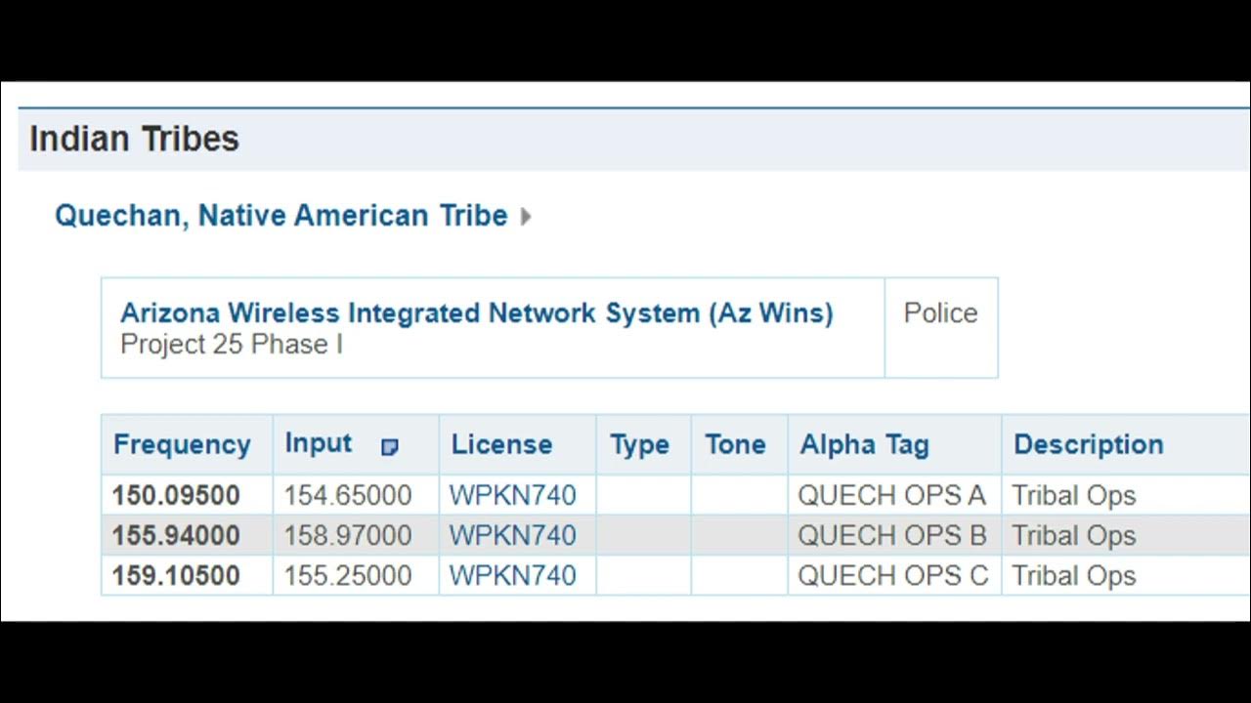Select the Tone column header
This screenshot has height=703, width=1251.
tap(735, 444)
